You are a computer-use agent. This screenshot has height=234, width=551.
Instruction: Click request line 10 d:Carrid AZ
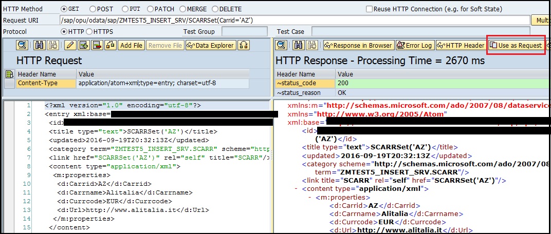[x=104, y=184]
